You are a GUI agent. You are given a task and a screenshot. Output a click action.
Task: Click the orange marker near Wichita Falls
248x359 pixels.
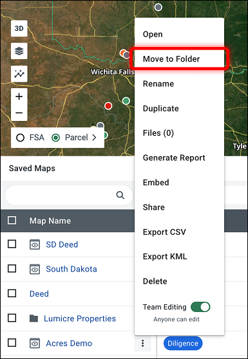tap(123, 53)
